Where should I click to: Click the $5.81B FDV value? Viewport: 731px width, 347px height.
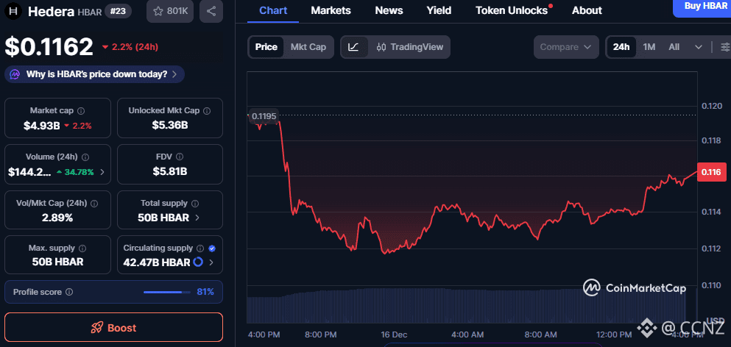pos(170,171)
